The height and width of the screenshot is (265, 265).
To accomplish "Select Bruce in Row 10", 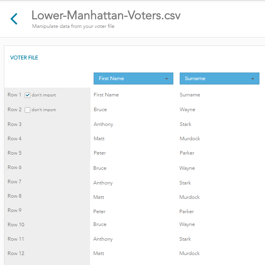I will point(100,224).
